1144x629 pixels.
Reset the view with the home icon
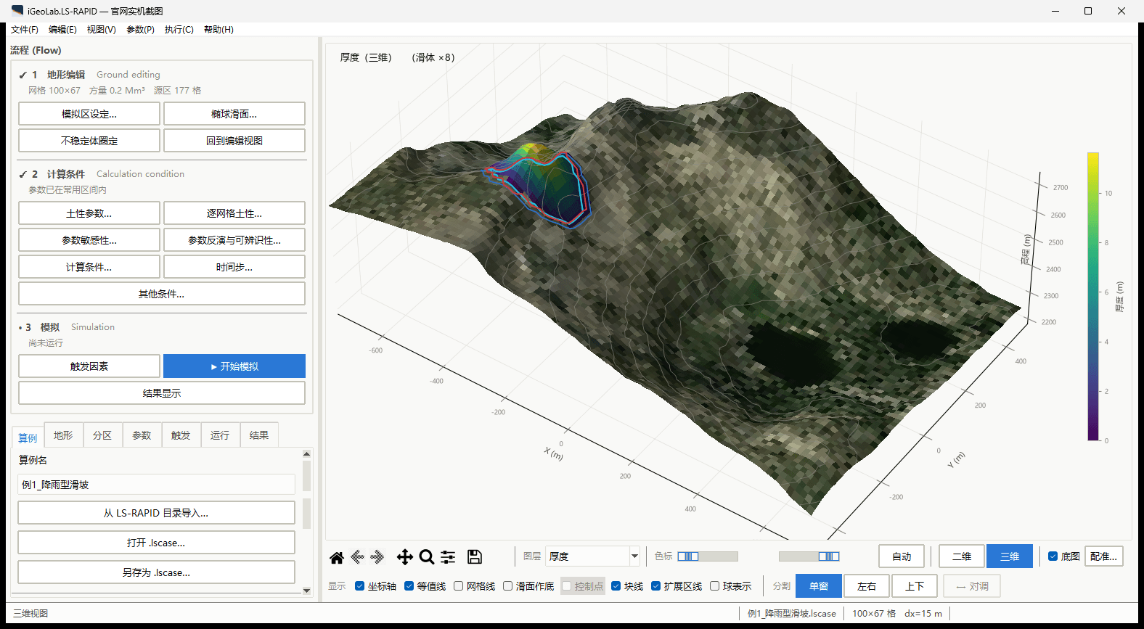pyautogui.click(x=337, y=557)
